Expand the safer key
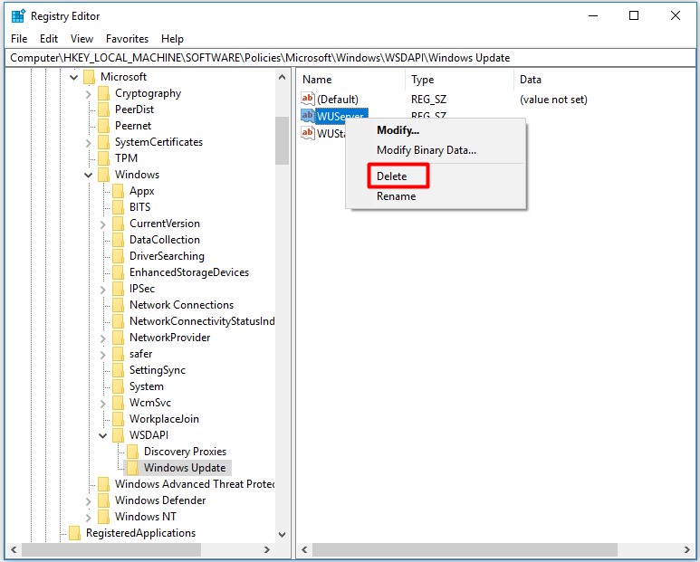700x562 pixels. (103, 354)
